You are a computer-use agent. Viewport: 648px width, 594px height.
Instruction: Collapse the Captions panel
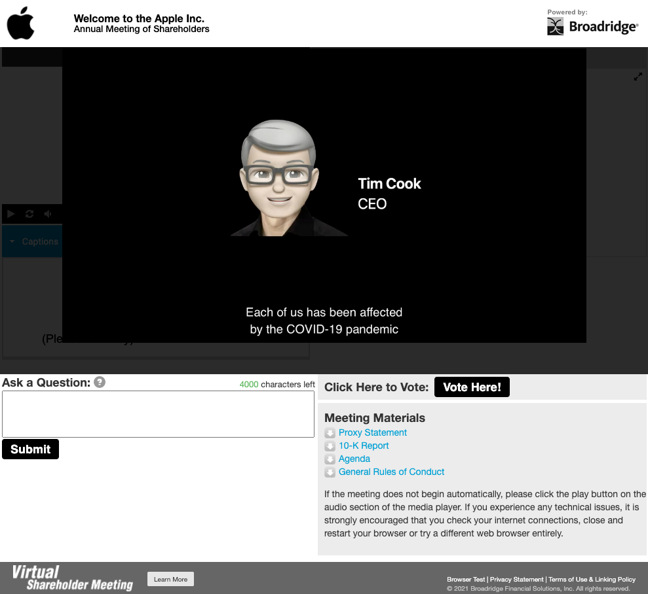(12, 241)
